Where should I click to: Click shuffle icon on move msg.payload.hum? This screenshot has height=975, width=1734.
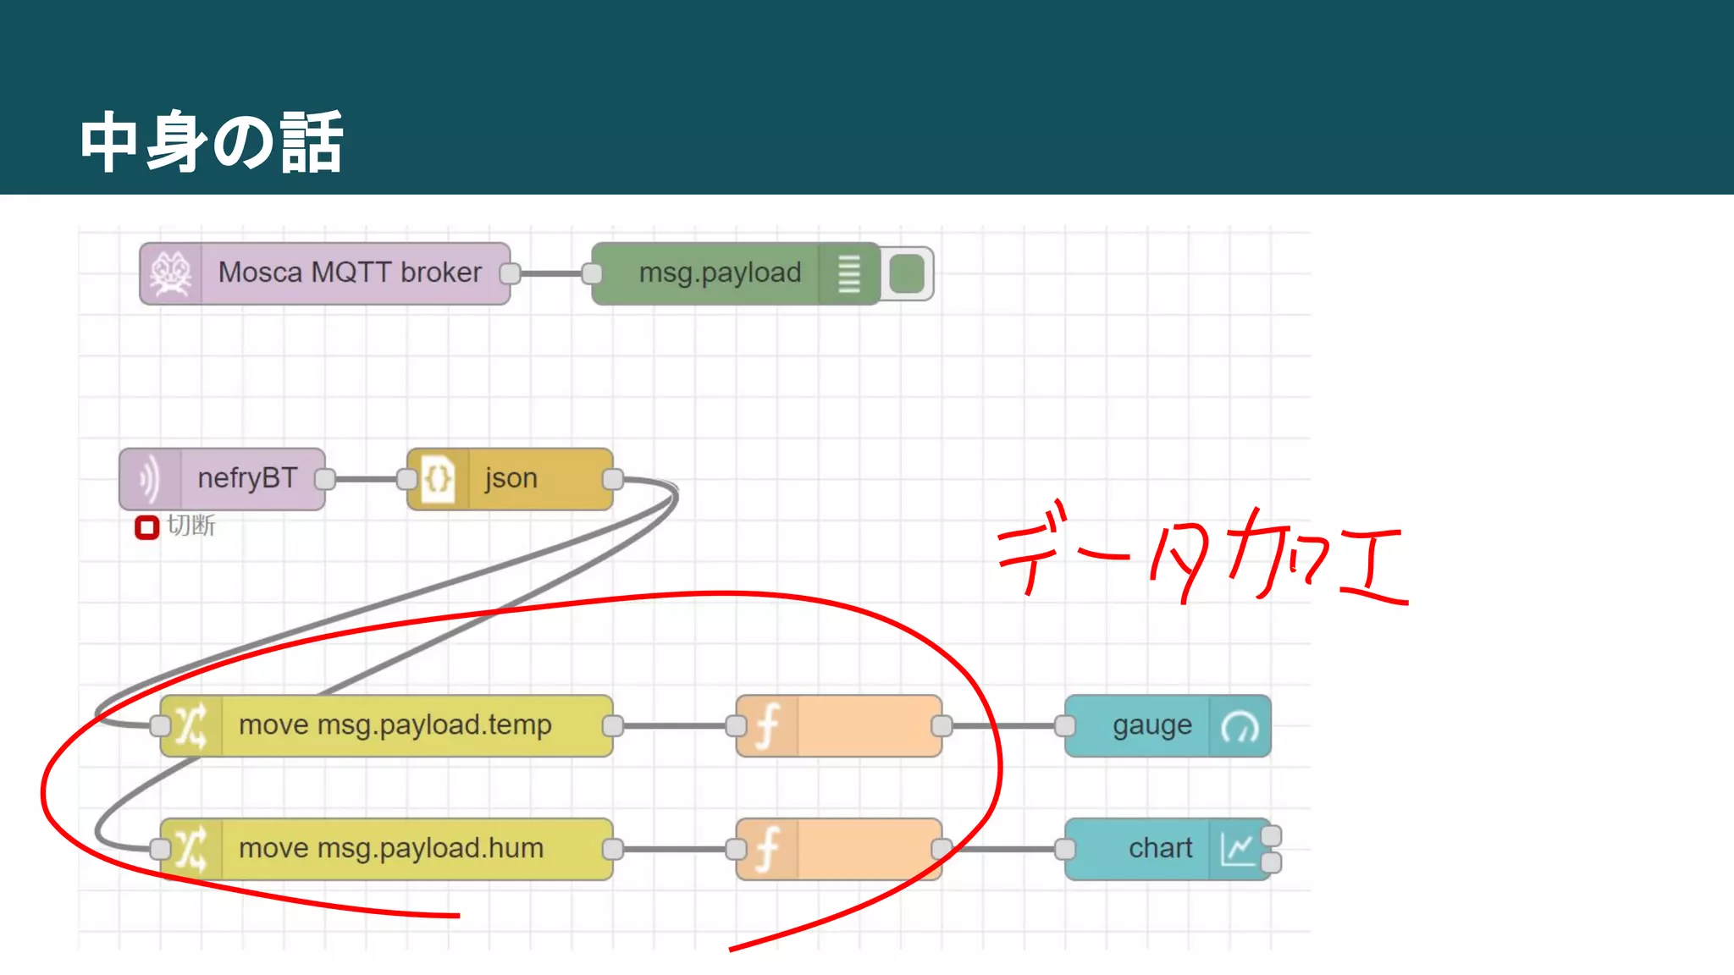191,849
